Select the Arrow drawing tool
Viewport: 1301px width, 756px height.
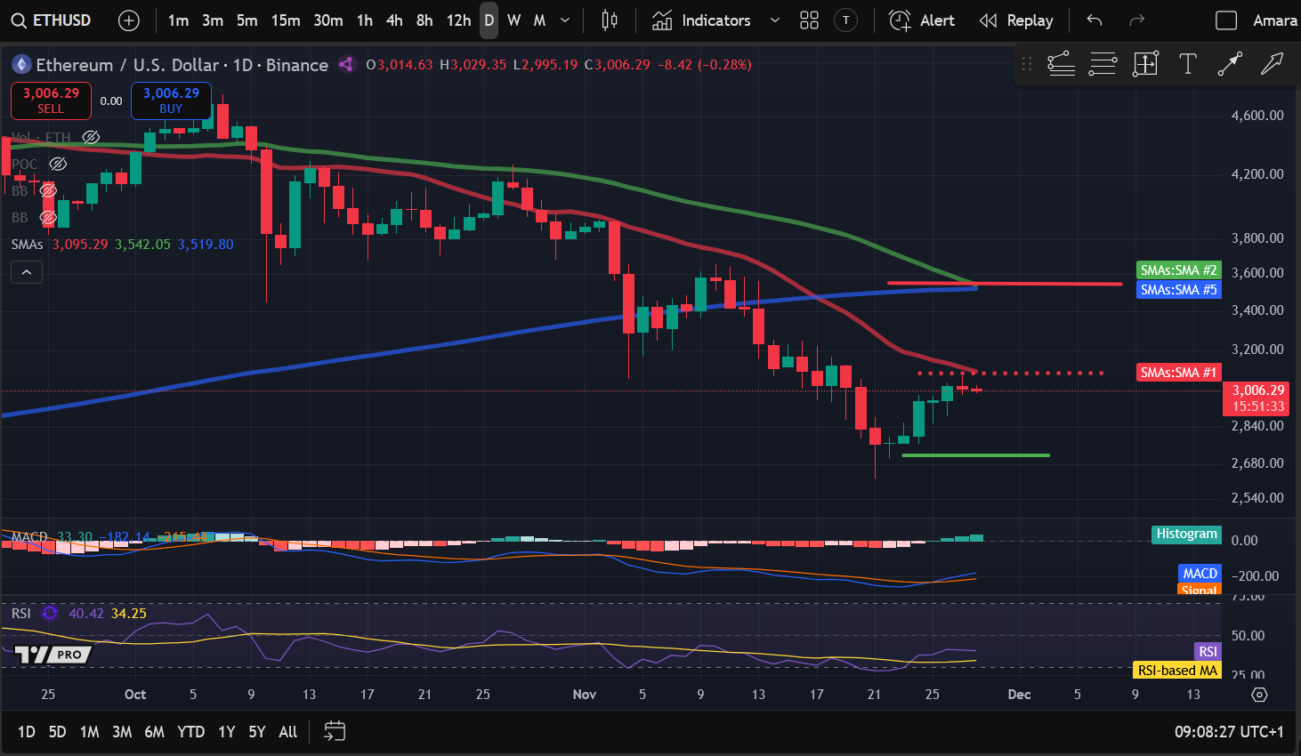coord(1229,63)
